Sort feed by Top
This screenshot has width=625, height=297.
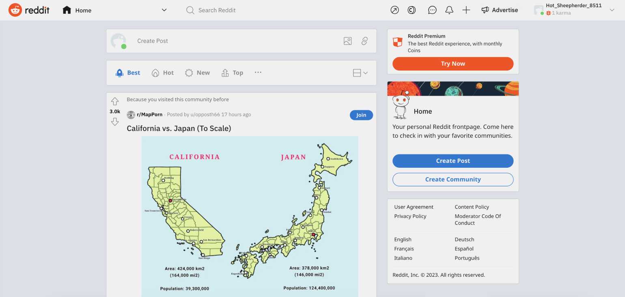click(x=232, y=73)
